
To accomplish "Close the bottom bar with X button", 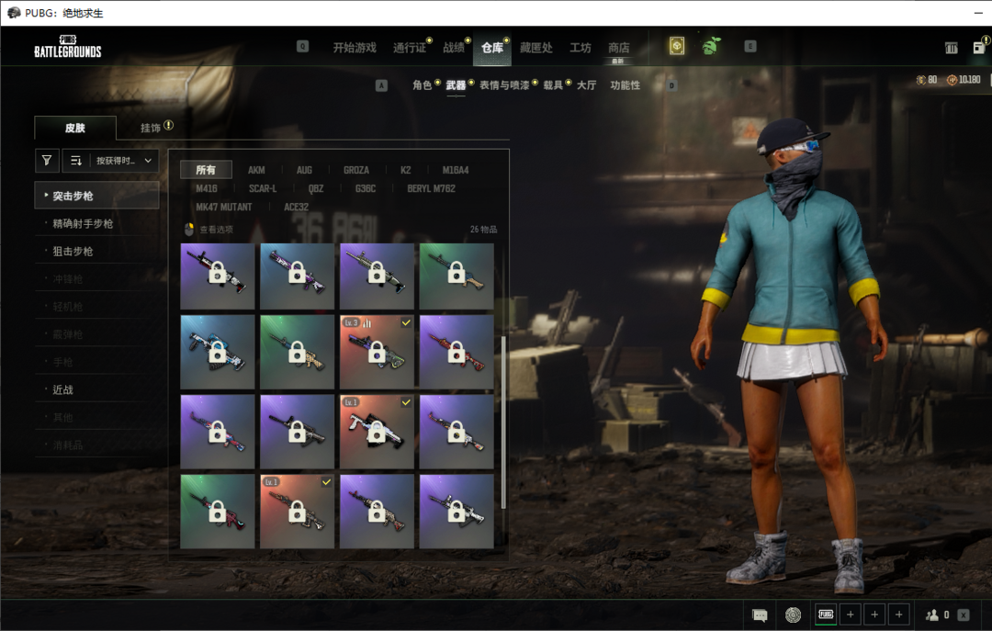I will tap(964, 614).
